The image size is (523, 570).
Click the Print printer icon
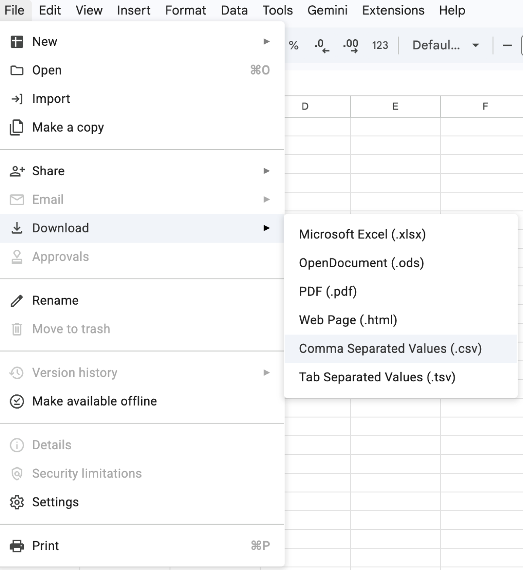point(17,545)
